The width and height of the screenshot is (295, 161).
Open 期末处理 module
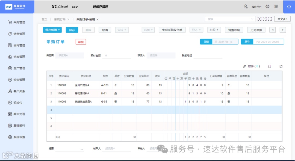pyautogui.click(x=17, y=114)
